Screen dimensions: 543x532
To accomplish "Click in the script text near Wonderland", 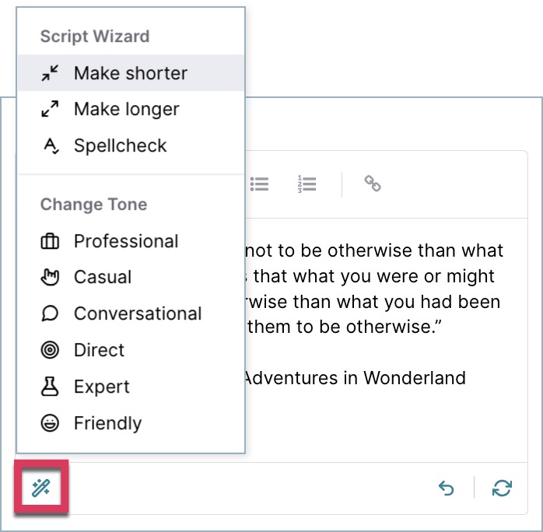I will tap(415, 378).
